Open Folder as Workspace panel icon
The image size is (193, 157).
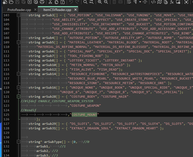click(178, 2)
